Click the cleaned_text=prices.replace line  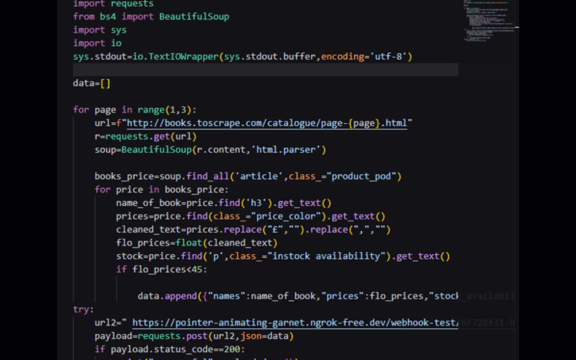pos(253,230)
